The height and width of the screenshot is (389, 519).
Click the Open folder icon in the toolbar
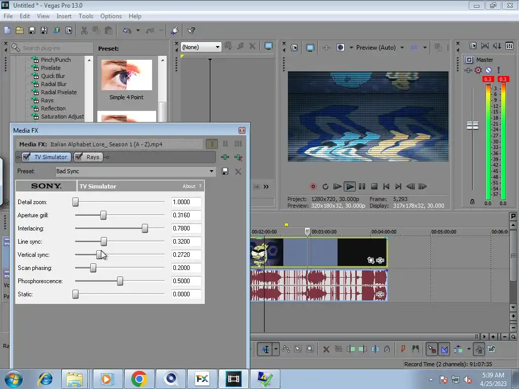(20, 30)
